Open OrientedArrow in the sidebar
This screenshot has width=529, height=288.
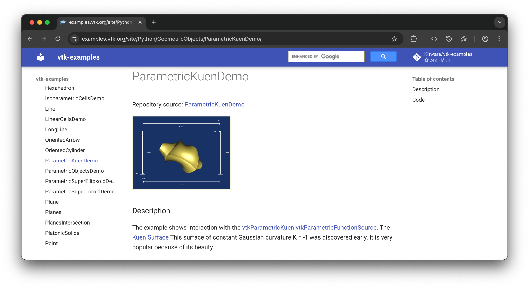coord(62,140)
